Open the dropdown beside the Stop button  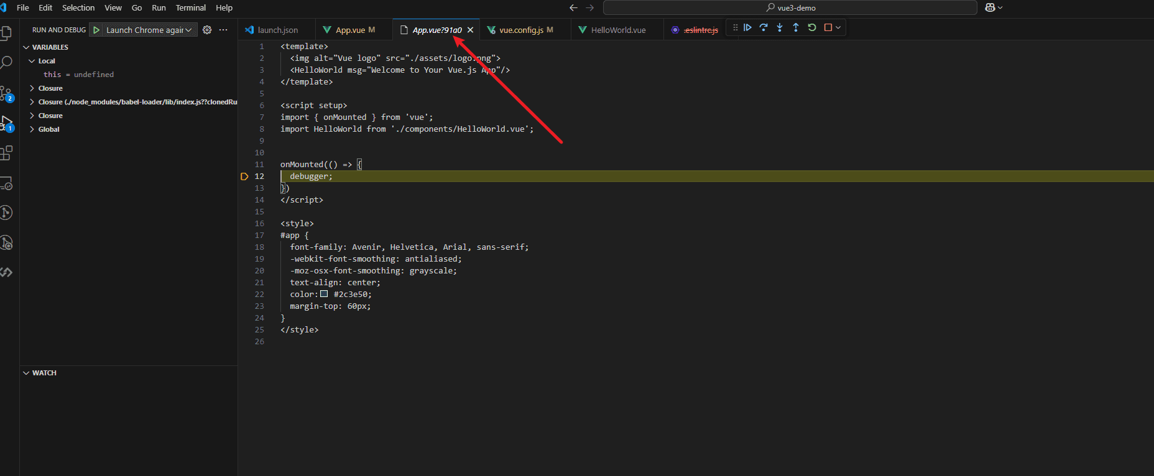[x=838, y=27]
